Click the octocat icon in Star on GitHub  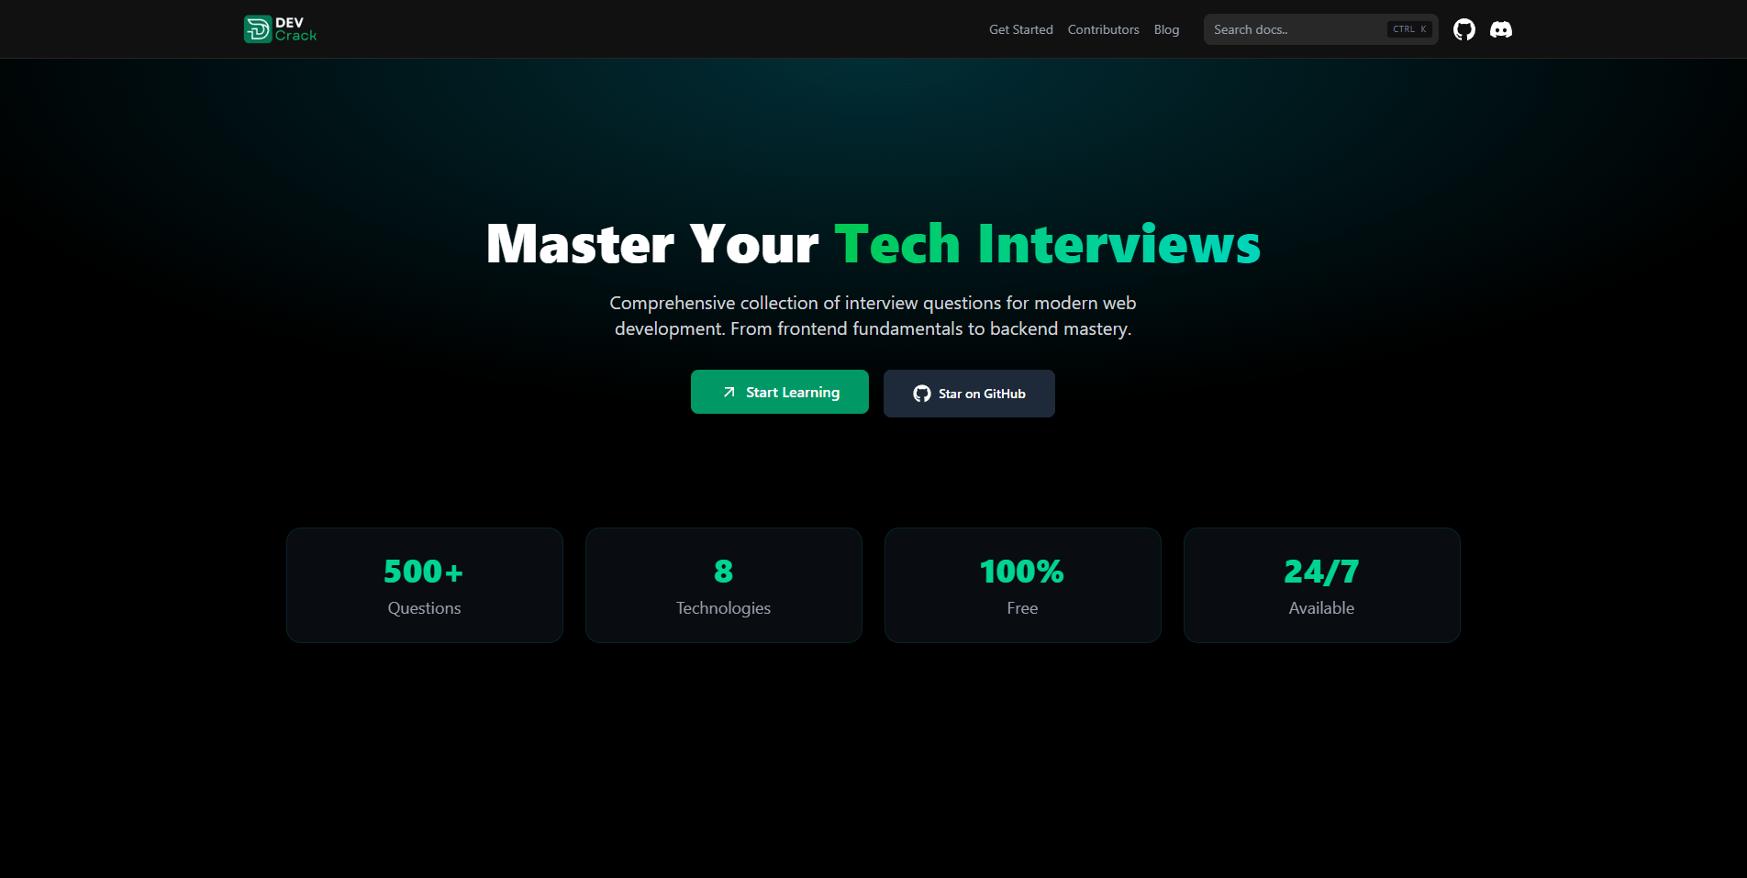click(x=922, y=394)
